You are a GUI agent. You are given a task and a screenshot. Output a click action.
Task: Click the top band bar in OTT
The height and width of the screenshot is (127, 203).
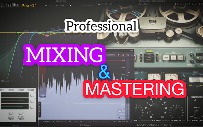(15, 95)
